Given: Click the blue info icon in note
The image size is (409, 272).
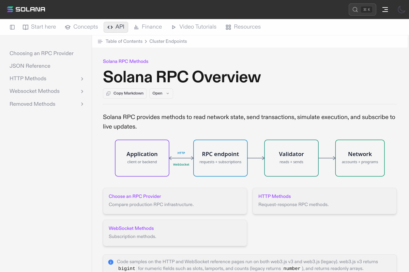Looking at the screenshot, I should click(111, 262).
